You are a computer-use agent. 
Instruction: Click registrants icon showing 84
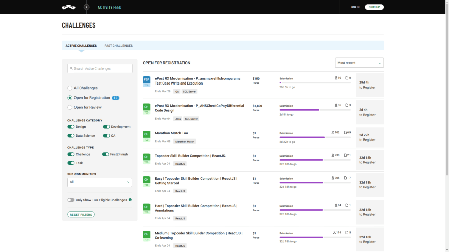(336, 205)
